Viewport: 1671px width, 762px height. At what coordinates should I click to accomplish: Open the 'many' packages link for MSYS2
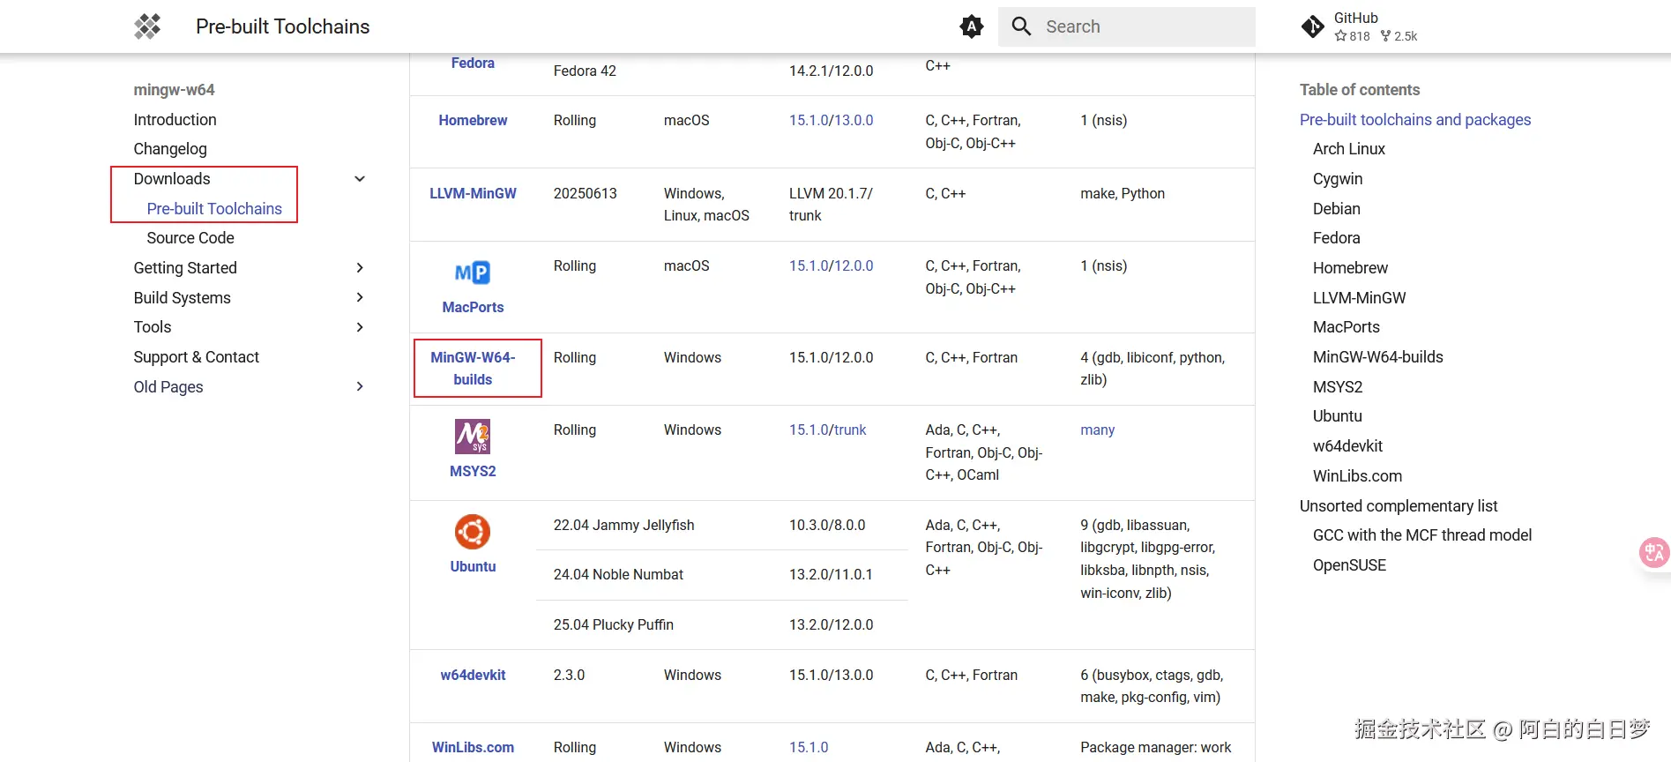[x=1097, y=430]
